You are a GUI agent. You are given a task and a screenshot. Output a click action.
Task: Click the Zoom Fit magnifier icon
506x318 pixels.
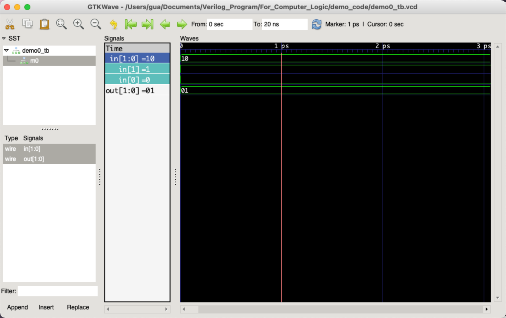click(x=61, y=24)
